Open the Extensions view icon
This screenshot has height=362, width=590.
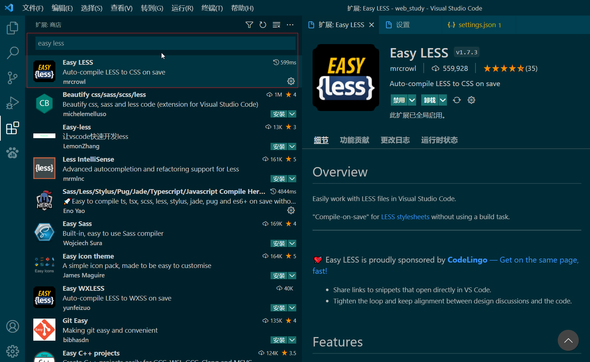pos(12,128)
